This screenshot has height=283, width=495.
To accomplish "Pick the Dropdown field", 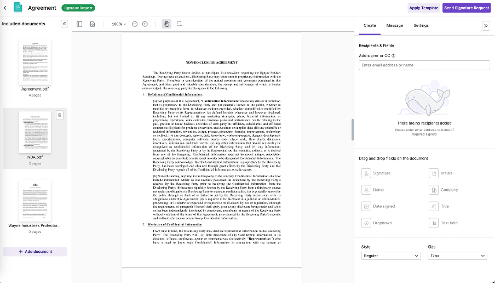I will pyautogui.click(x=377, y=223).
